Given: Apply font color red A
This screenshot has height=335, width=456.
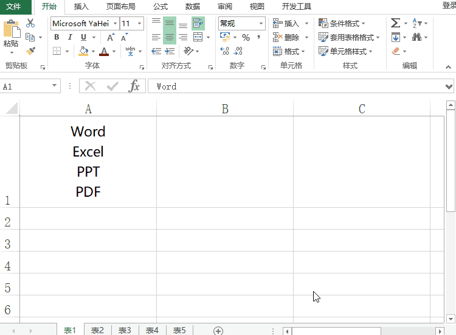Looking at the screenshot, I should (x=104, y=51).
